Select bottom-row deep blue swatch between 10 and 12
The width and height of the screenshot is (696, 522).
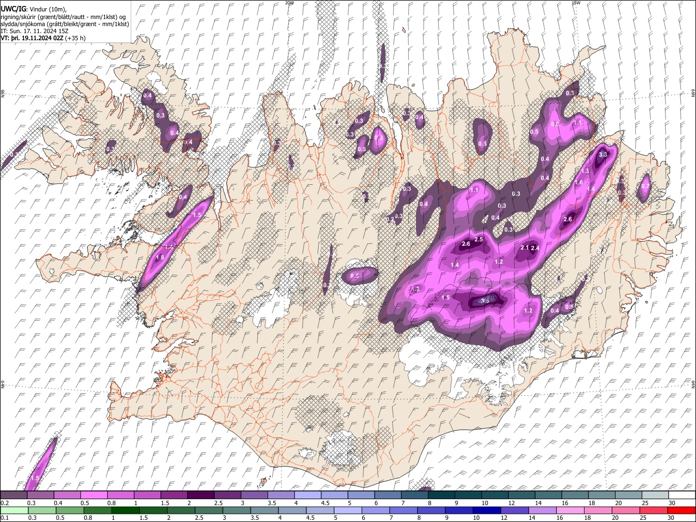coord(486,510)
